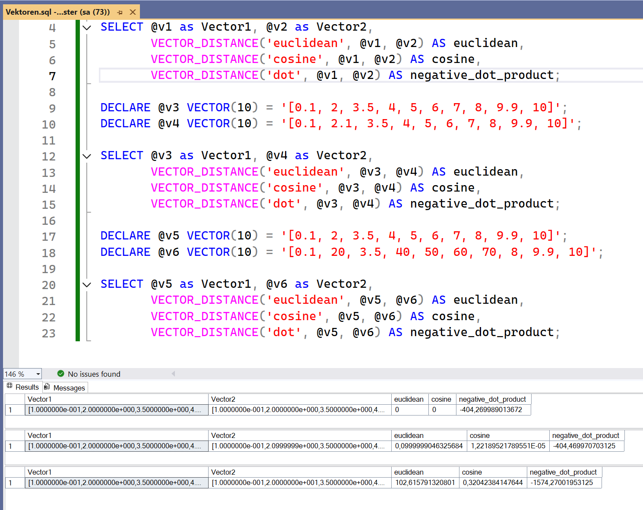Click the green change-tracking bar in the margin
Image resolution: width=643 pixels, height=510 pixels.
click(77, 173)
